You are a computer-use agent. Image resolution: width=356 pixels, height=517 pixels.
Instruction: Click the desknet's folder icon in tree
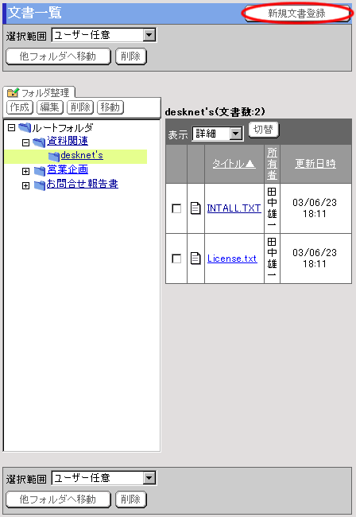click(54, 157)
